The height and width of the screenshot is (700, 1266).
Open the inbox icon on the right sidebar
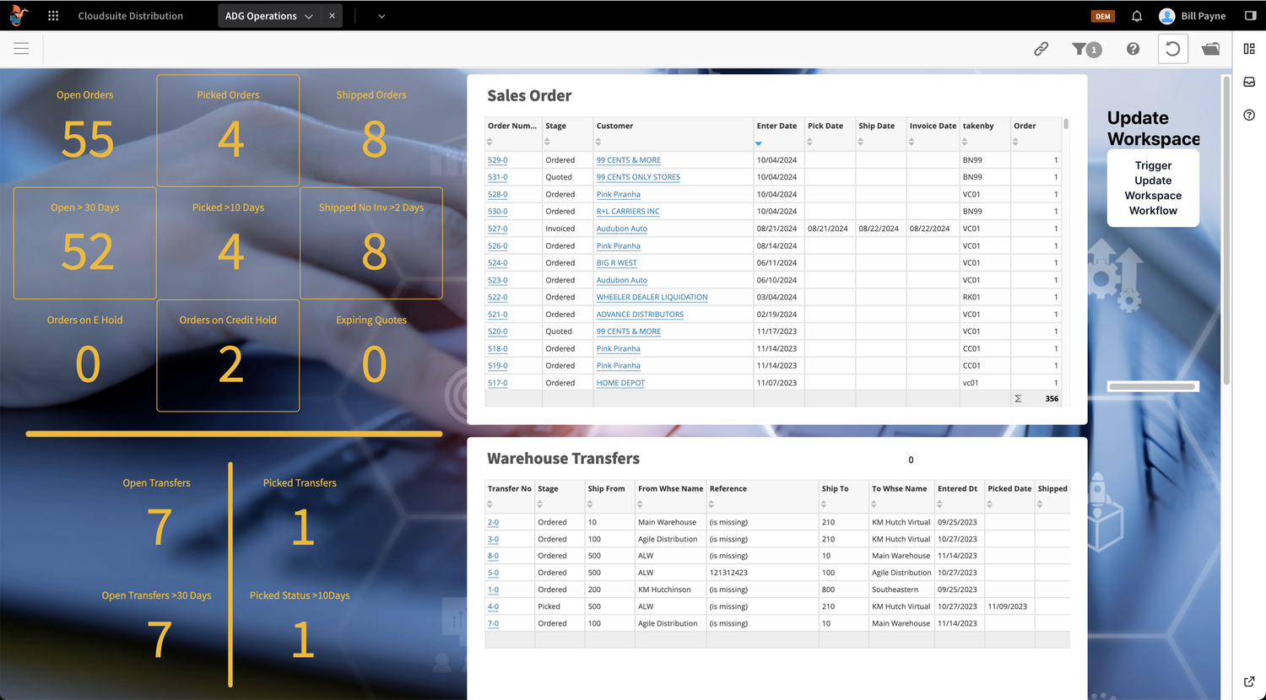pos(1249,82)
